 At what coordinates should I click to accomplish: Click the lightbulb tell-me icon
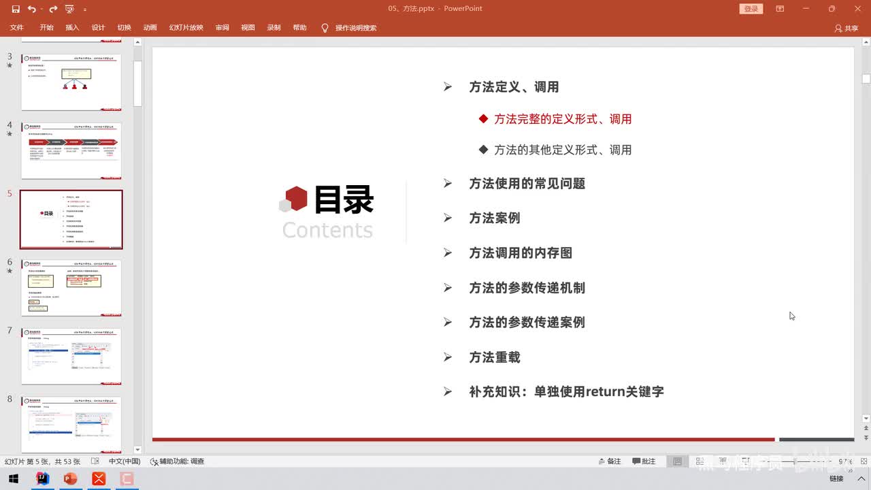[x=325, y=28]
